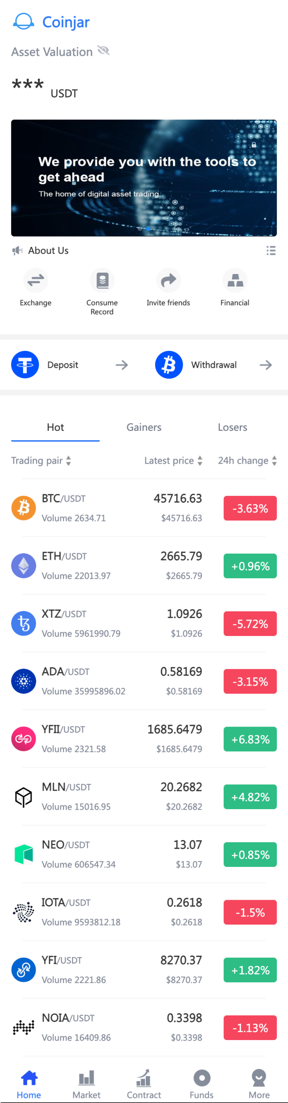Sort by Latest price
This screenshot has height=1103, width=288.
pos(173,461)
